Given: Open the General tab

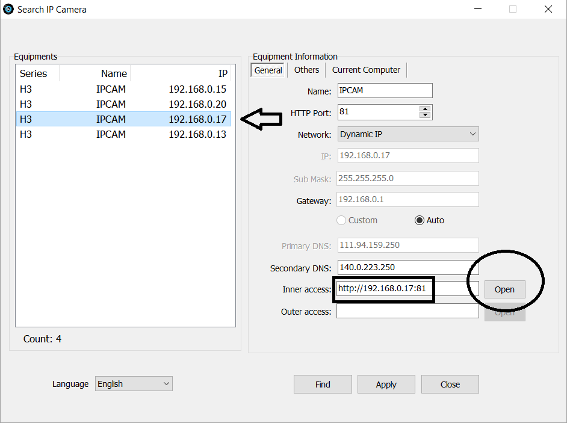Looking at the screenshot, I should (x=268, y=70).
